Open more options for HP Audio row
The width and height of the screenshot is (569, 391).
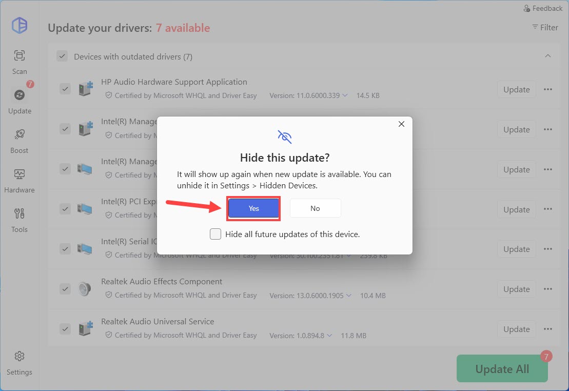(547, 89)
